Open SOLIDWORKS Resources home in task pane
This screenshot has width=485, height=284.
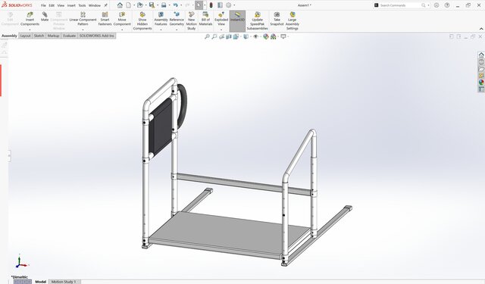pyautogui.click(x=481, y=55)
